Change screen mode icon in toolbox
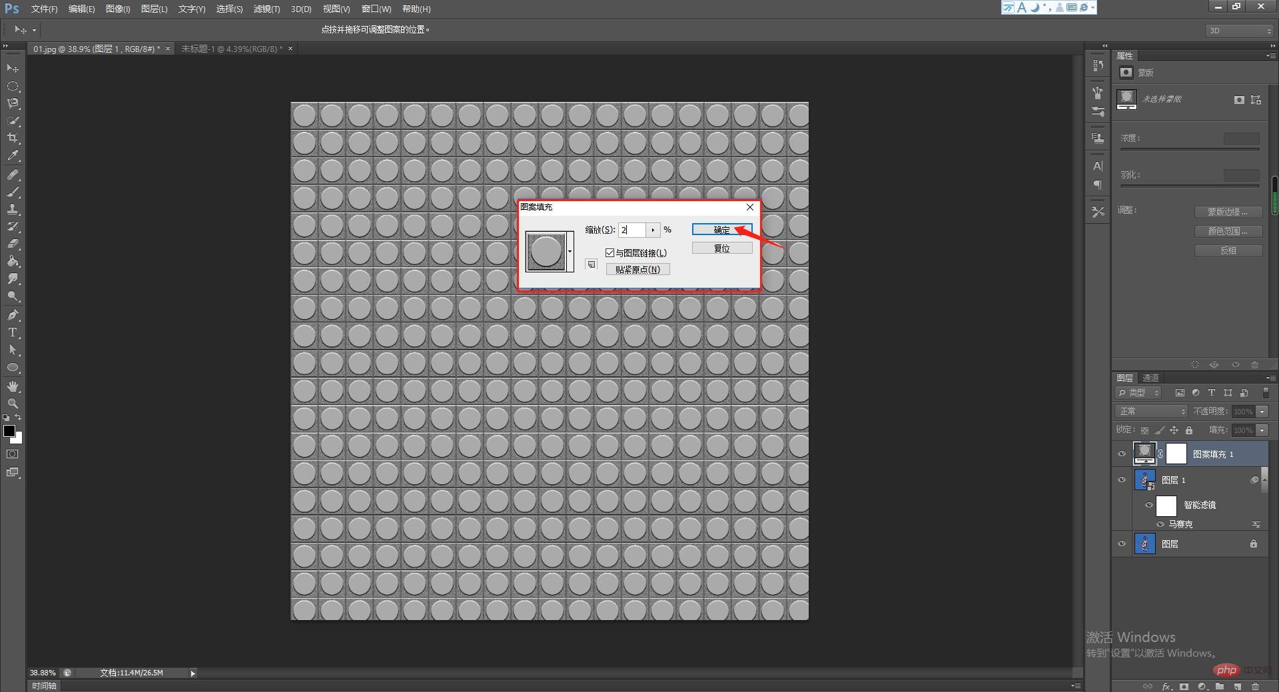 tap(13, 472)
